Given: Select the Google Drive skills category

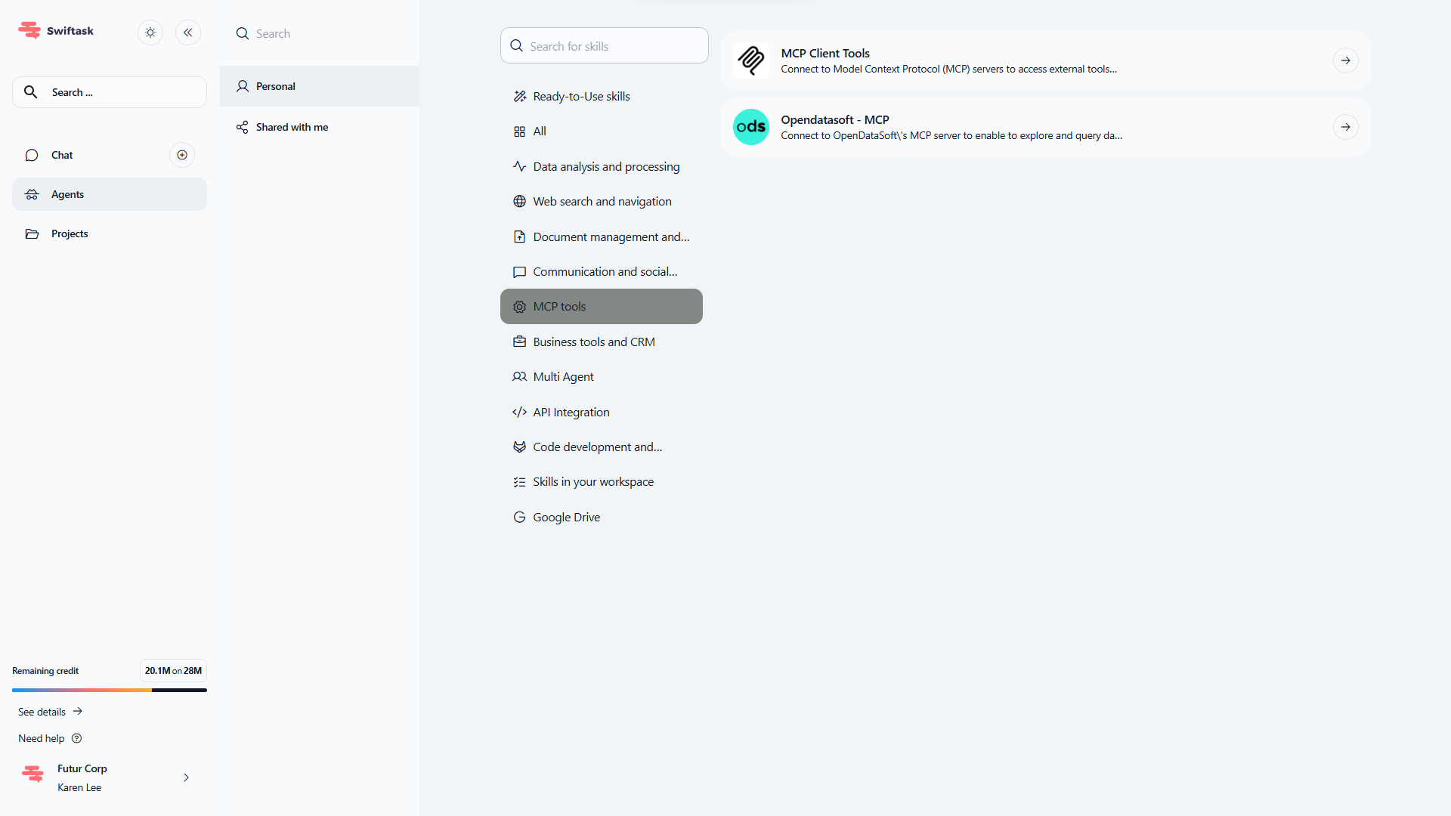Looking at the screenshot, I should tap(566, 517).
